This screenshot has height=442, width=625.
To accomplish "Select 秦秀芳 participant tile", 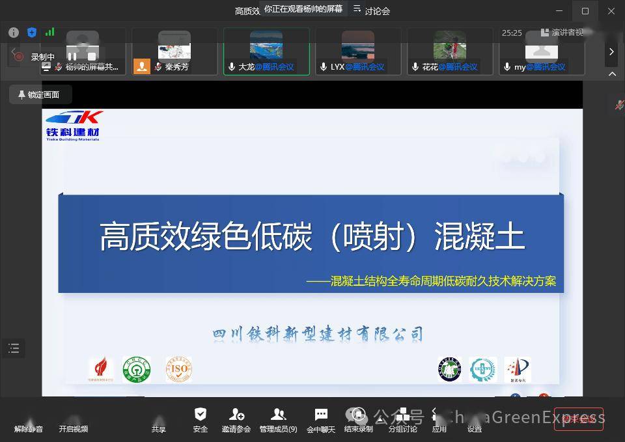I will click(174, 51).
